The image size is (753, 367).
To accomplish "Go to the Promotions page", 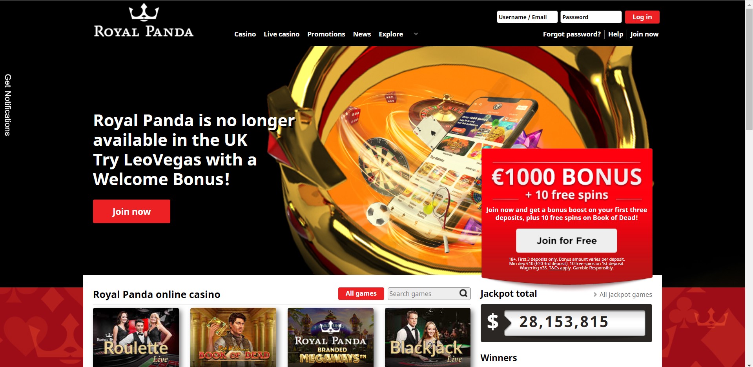I will [x=326, y=34].
